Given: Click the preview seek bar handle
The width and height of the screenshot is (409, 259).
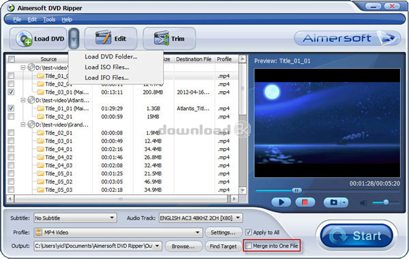Looking at the screenshot, I should pyautogui.click(x=297, y=190).
